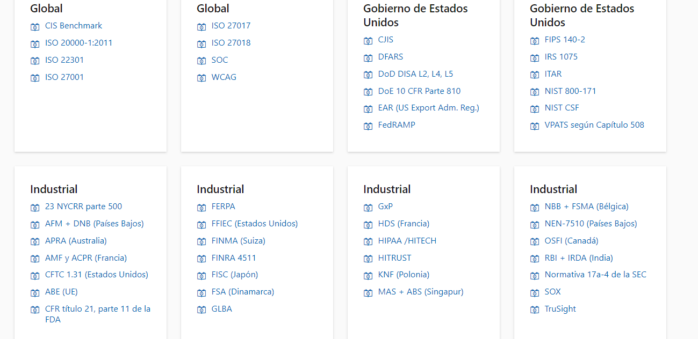Open the ISO 20000-1:2011 link
The height and width of the screenshot is (339, 698).
coord(79,43)
